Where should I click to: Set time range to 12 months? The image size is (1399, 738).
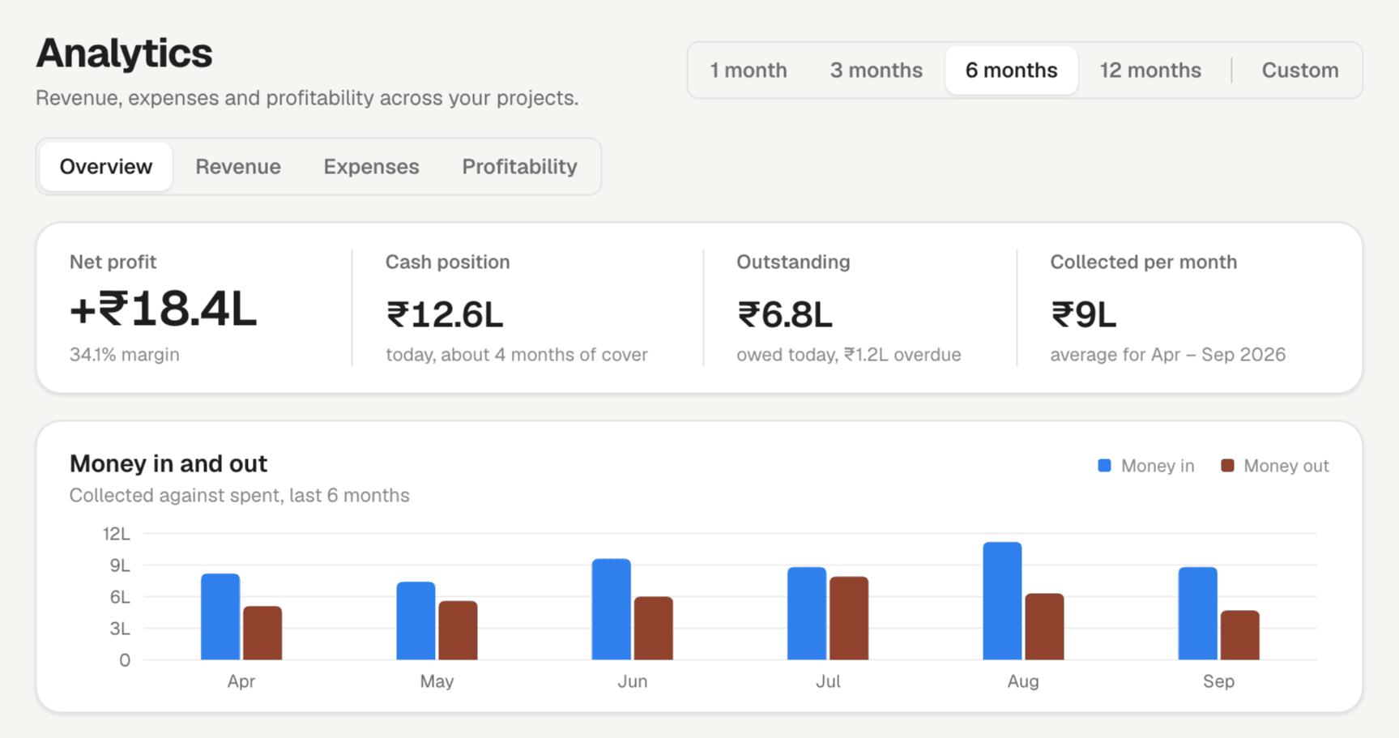point(1149,70)
